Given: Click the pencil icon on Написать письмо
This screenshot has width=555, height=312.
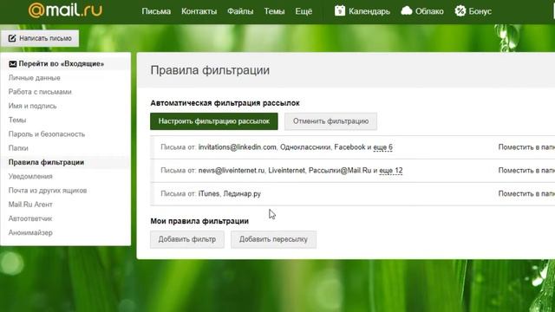Looking at the screenshot, I should coord(12,38).
